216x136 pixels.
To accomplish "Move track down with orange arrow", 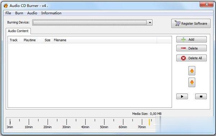I will point(192,82).
